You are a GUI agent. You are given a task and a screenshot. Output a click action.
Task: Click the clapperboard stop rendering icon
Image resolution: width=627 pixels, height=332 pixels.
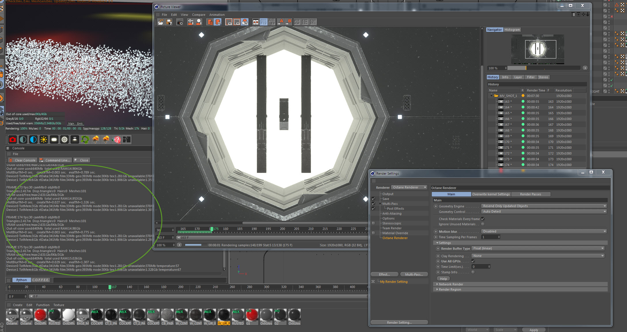click(180, 22)
